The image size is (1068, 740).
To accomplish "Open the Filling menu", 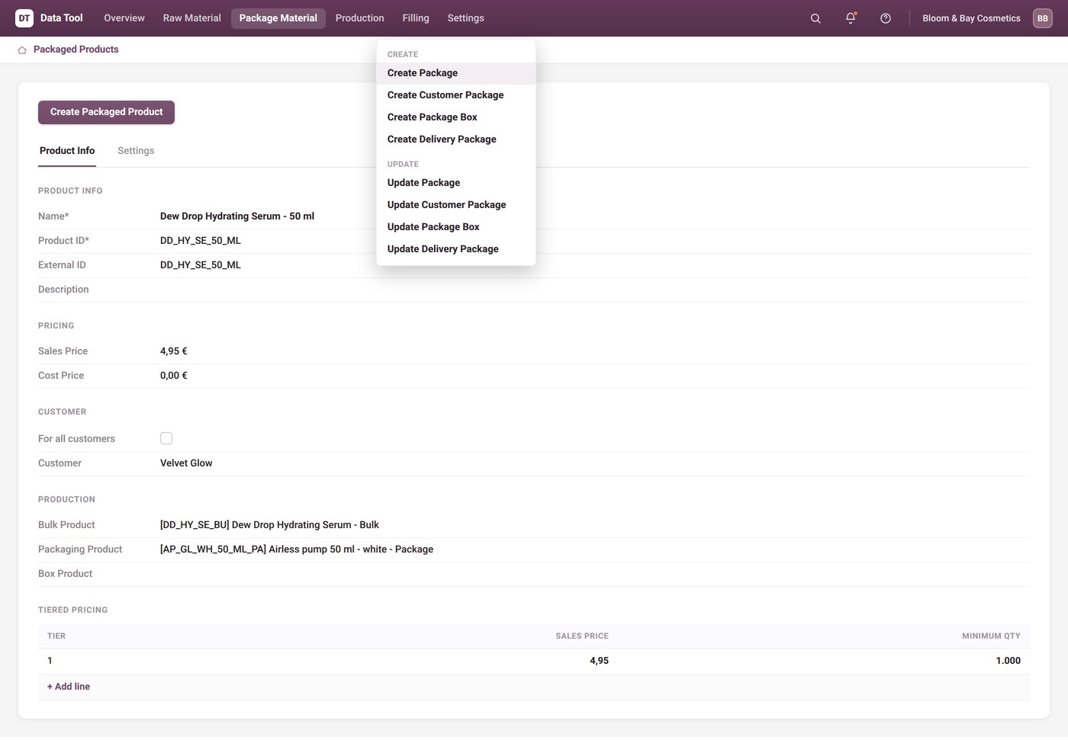I will pos(416,18).
